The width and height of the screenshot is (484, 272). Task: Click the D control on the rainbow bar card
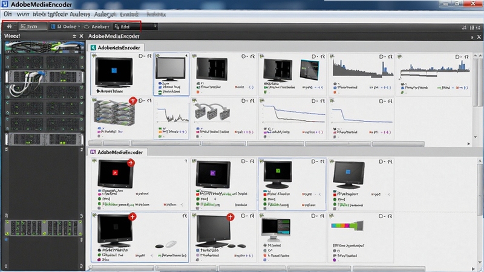[x=382, y=216]
